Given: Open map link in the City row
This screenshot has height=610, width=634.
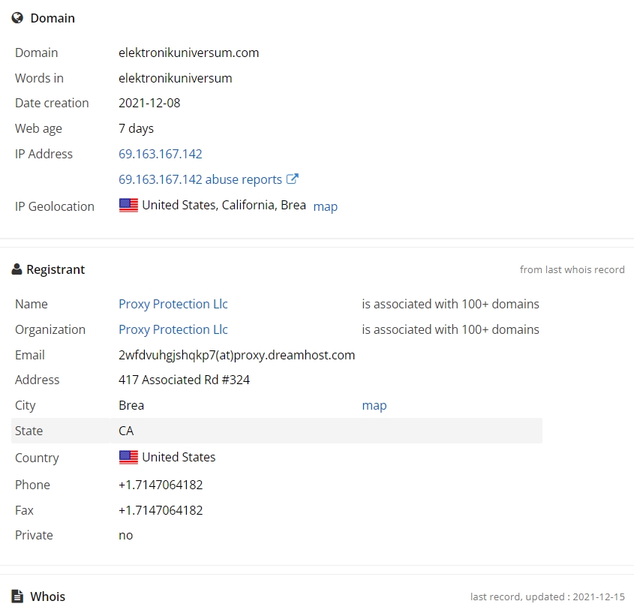Looking at the screenshot, I should [x=374, y=405].
